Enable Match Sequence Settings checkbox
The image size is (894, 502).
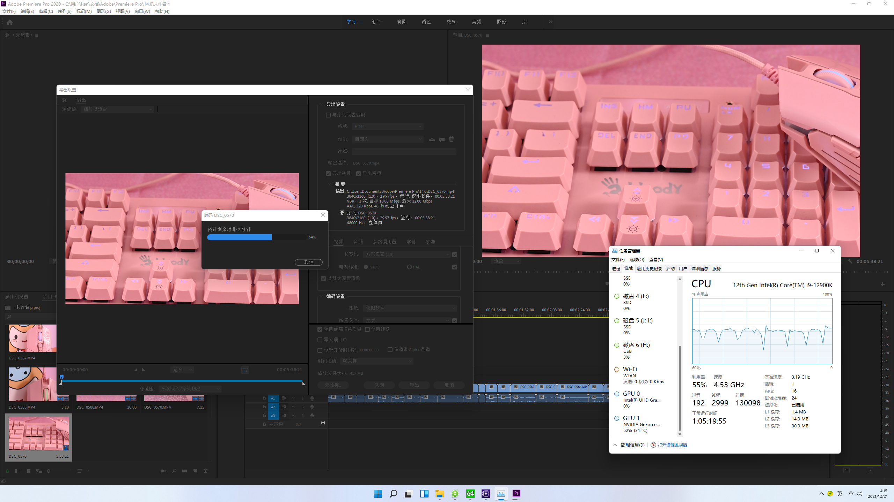[328, 115]
